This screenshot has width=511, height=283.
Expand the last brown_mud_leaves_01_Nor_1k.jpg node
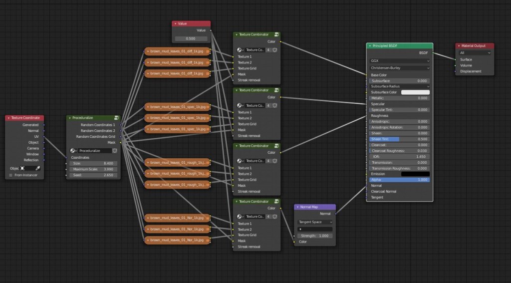point(148,240)
